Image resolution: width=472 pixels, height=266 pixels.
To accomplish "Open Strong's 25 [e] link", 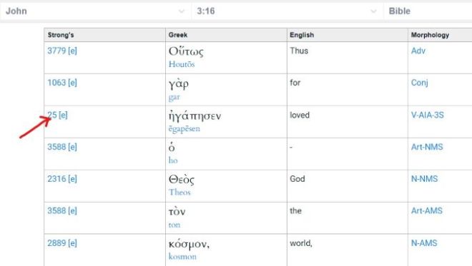I will [57, 115].
